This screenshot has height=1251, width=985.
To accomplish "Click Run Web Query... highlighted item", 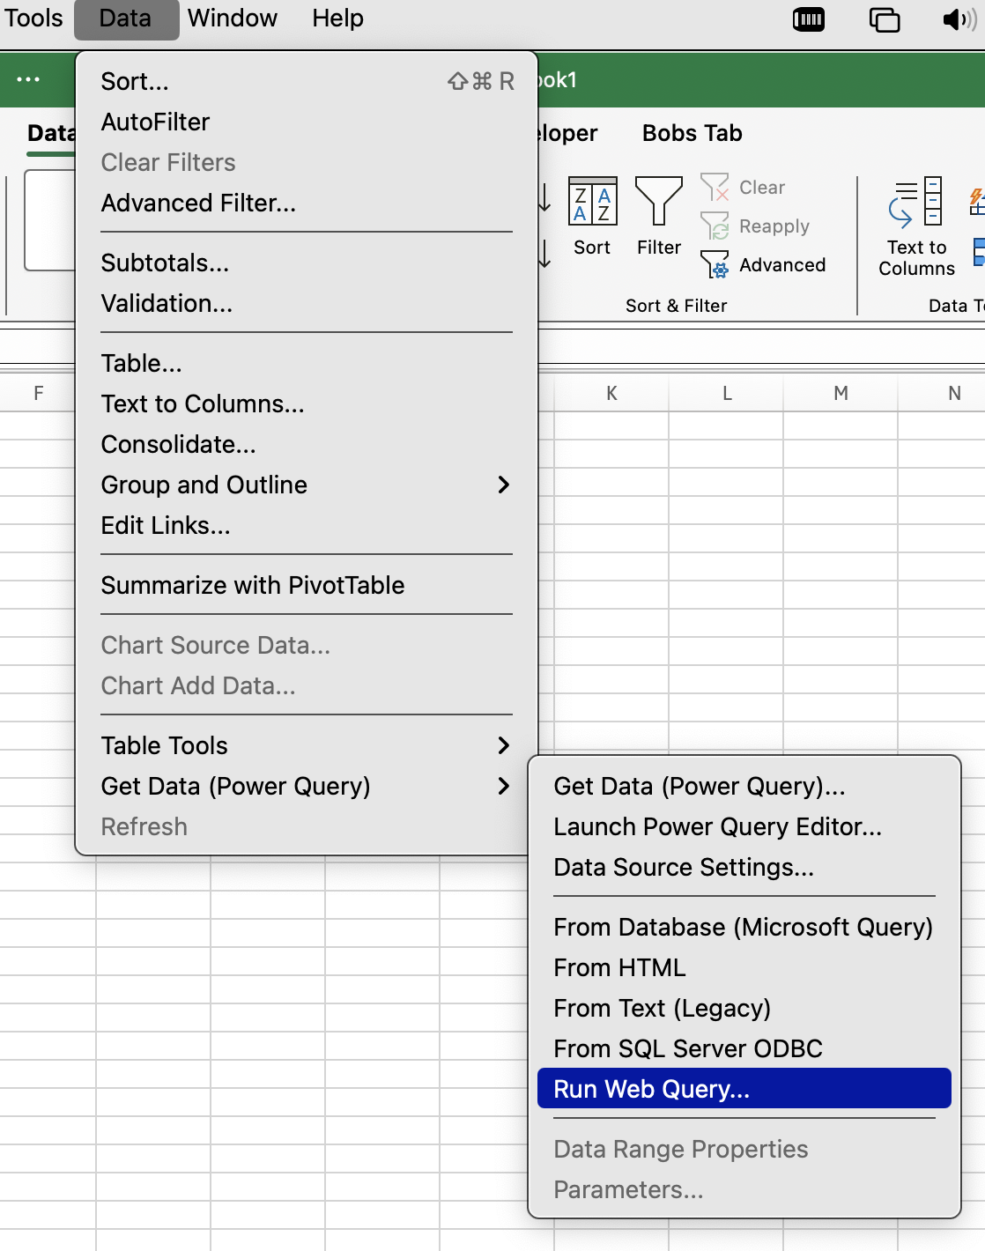I will [x=744, y=1089].
